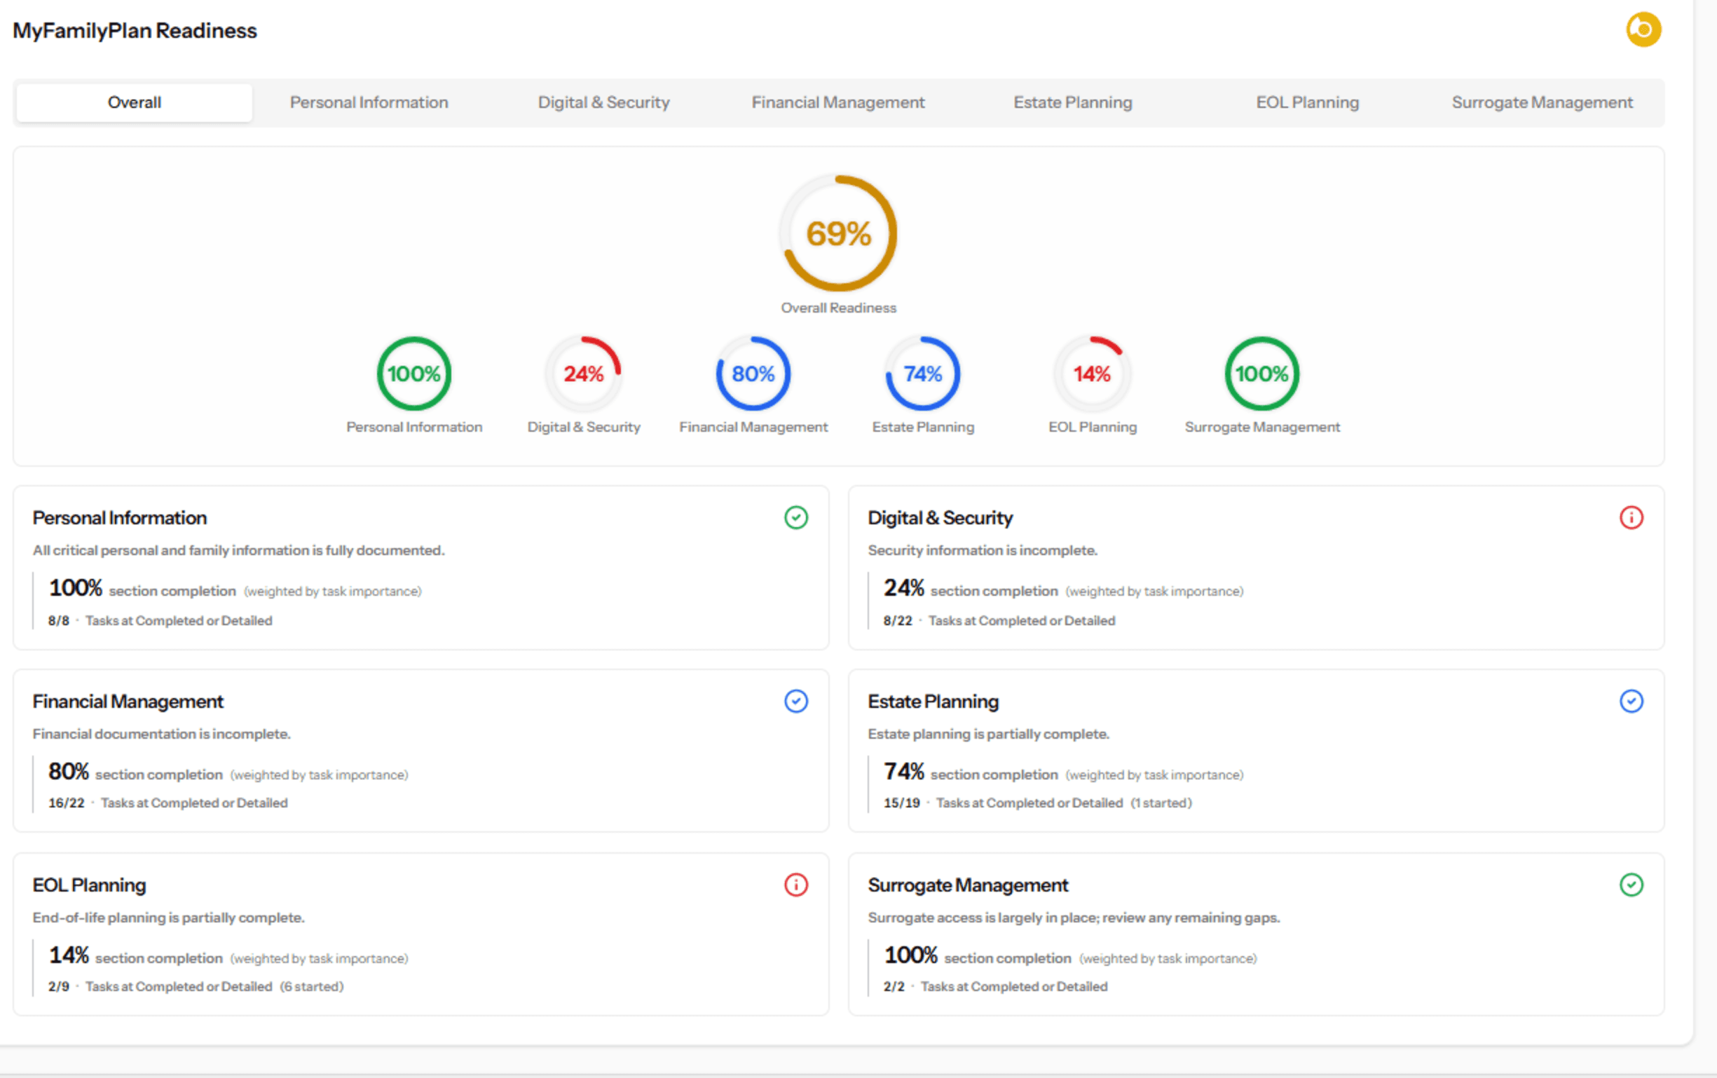Click the EOL Planning card heading
Viewport: 1717px width, 1078px height.
[x=89, y=885]
